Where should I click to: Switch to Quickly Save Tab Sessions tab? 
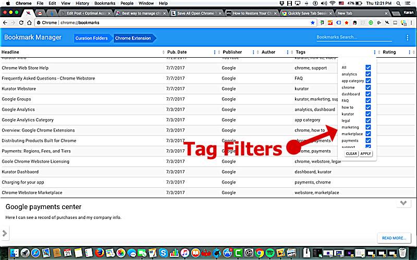(308, 13)
